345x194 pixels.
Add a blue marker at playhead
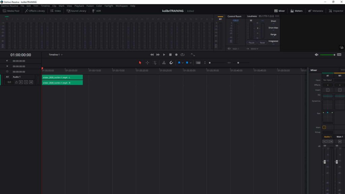187,63
